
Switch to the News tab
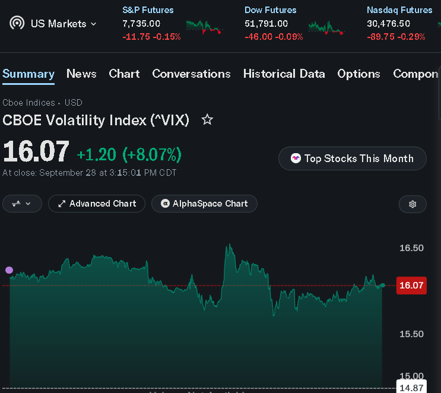tap(81, 74)
